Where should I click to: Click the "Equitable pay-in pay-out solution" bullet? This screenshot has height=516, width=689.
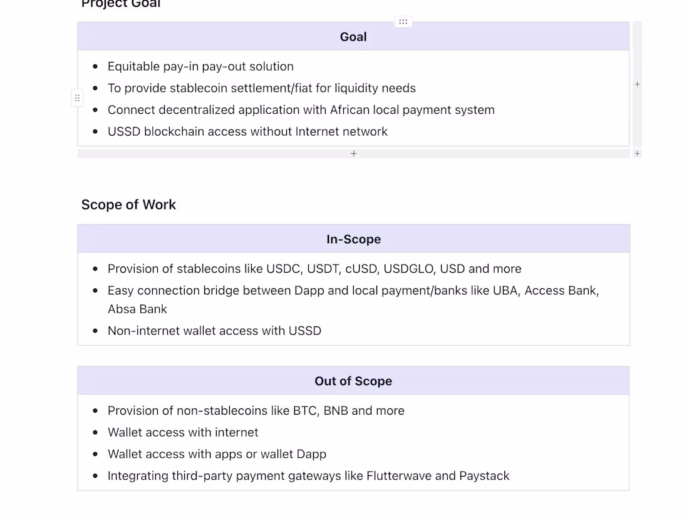click(200, 66)
